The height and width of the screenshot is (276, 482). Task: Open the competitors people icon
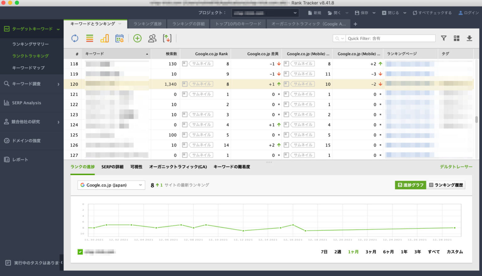(152, 38)
